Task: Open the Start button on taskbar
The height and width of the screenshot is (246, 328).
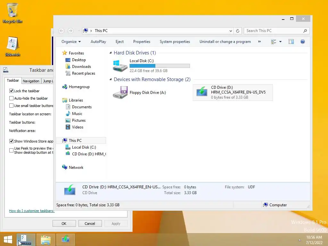Action: (8, 240)
